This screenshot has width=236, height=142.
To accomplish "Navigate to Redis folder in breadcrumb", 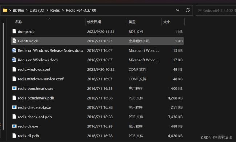I will coord(55,10).
